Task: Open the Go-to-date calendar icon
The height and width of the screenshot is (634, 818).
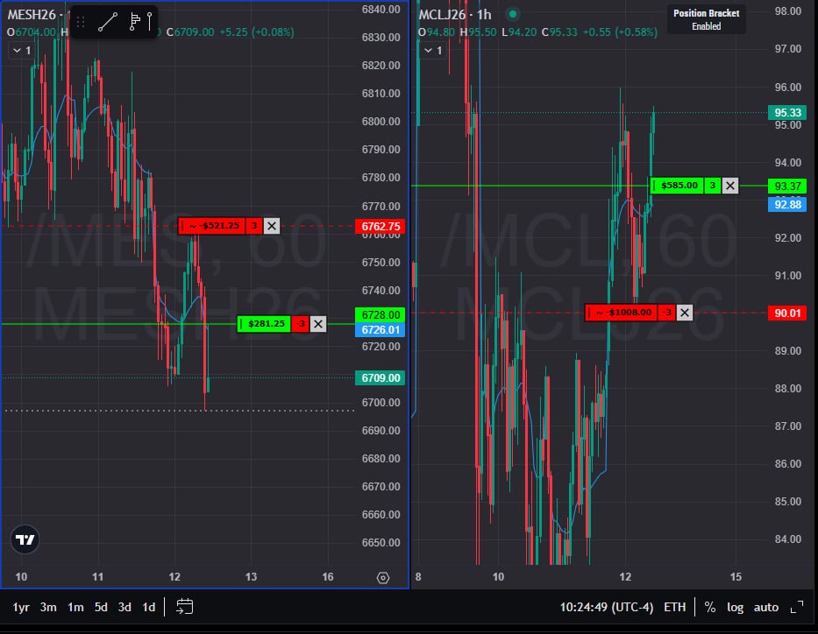Action: [x=184, y=606]
